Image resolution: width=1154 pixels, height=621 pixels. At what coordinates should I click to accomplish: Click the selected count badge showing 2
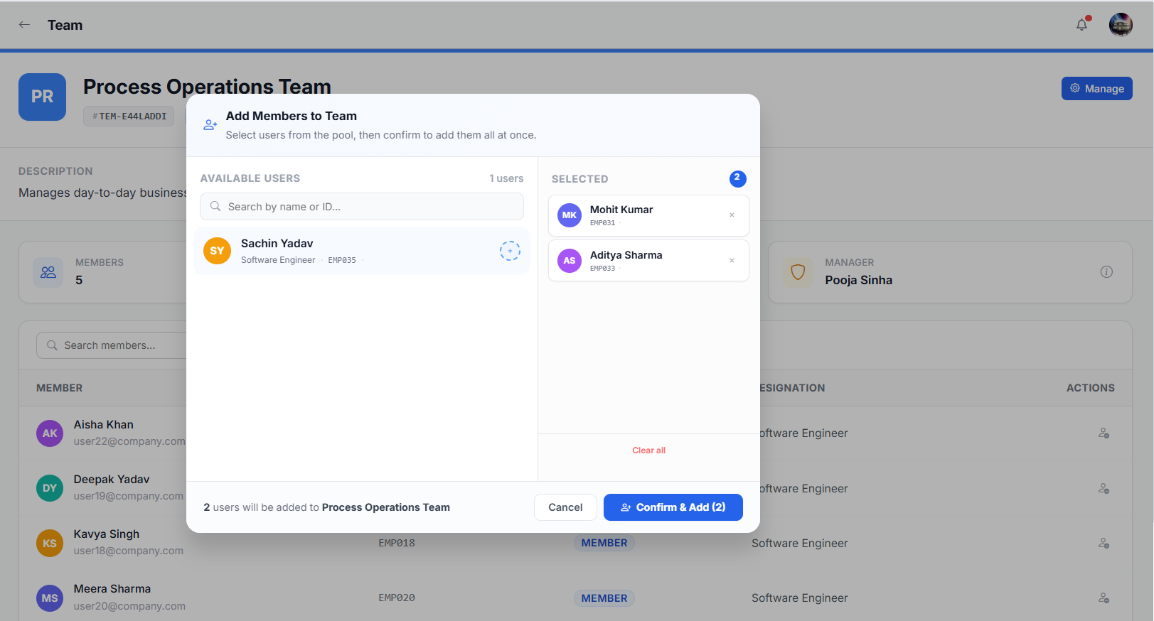pyautogui.click(x=737, y=178)
